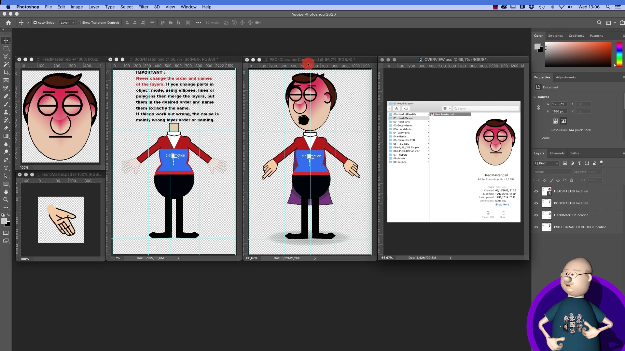Click the Home icon in the options bar
This screenshot has height=351, width=625.
tap(8, 23)
